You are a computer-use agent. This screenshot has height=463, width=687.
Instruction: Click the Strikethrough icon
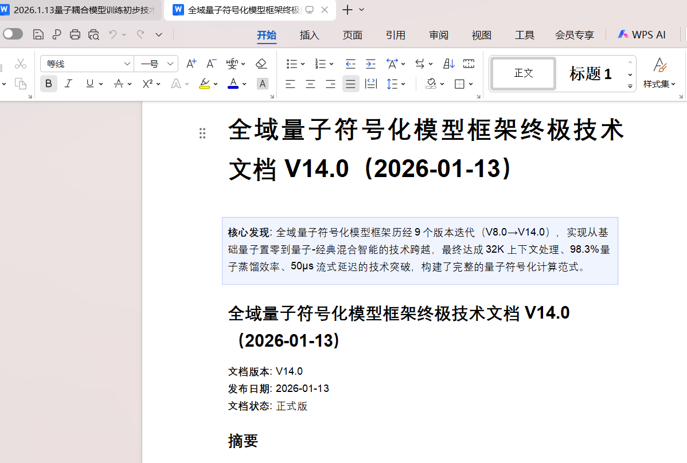tap(118, 84)
